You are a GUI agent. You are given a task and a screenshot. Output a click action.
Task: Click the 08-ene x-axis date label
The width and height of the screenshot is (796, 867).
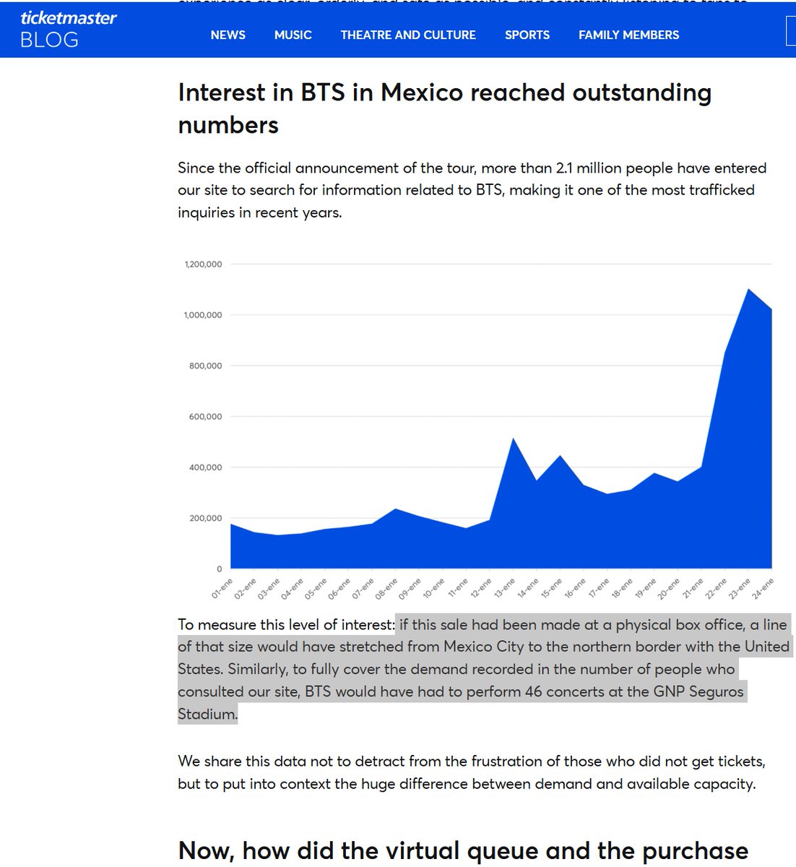tap(386, 588)
